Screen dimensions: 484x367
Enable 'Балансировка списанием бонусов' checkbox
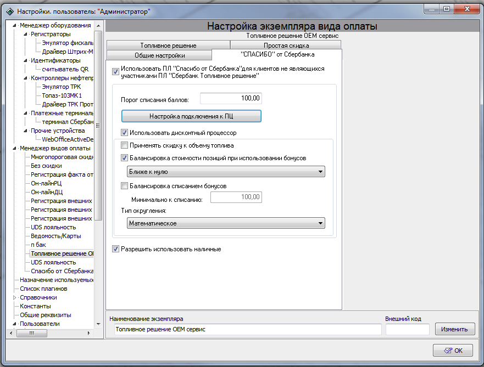coord(124,186)
